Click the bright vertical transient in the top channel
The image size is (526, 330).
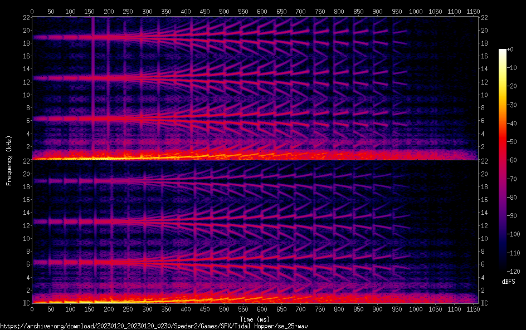pos(93,83)
